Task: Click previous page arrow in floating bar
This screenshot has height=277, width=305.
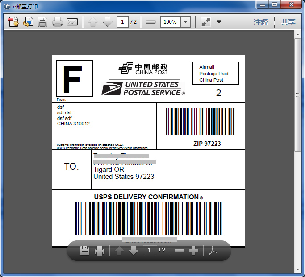Action: point(119,251)
